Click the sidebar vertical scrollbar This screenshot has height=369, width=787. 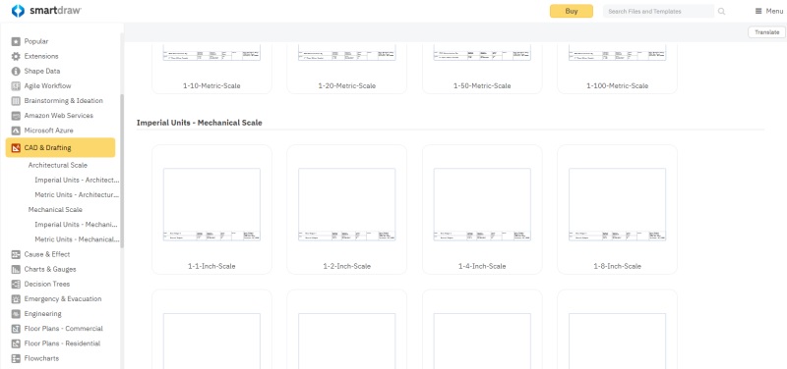pos(121,170)
